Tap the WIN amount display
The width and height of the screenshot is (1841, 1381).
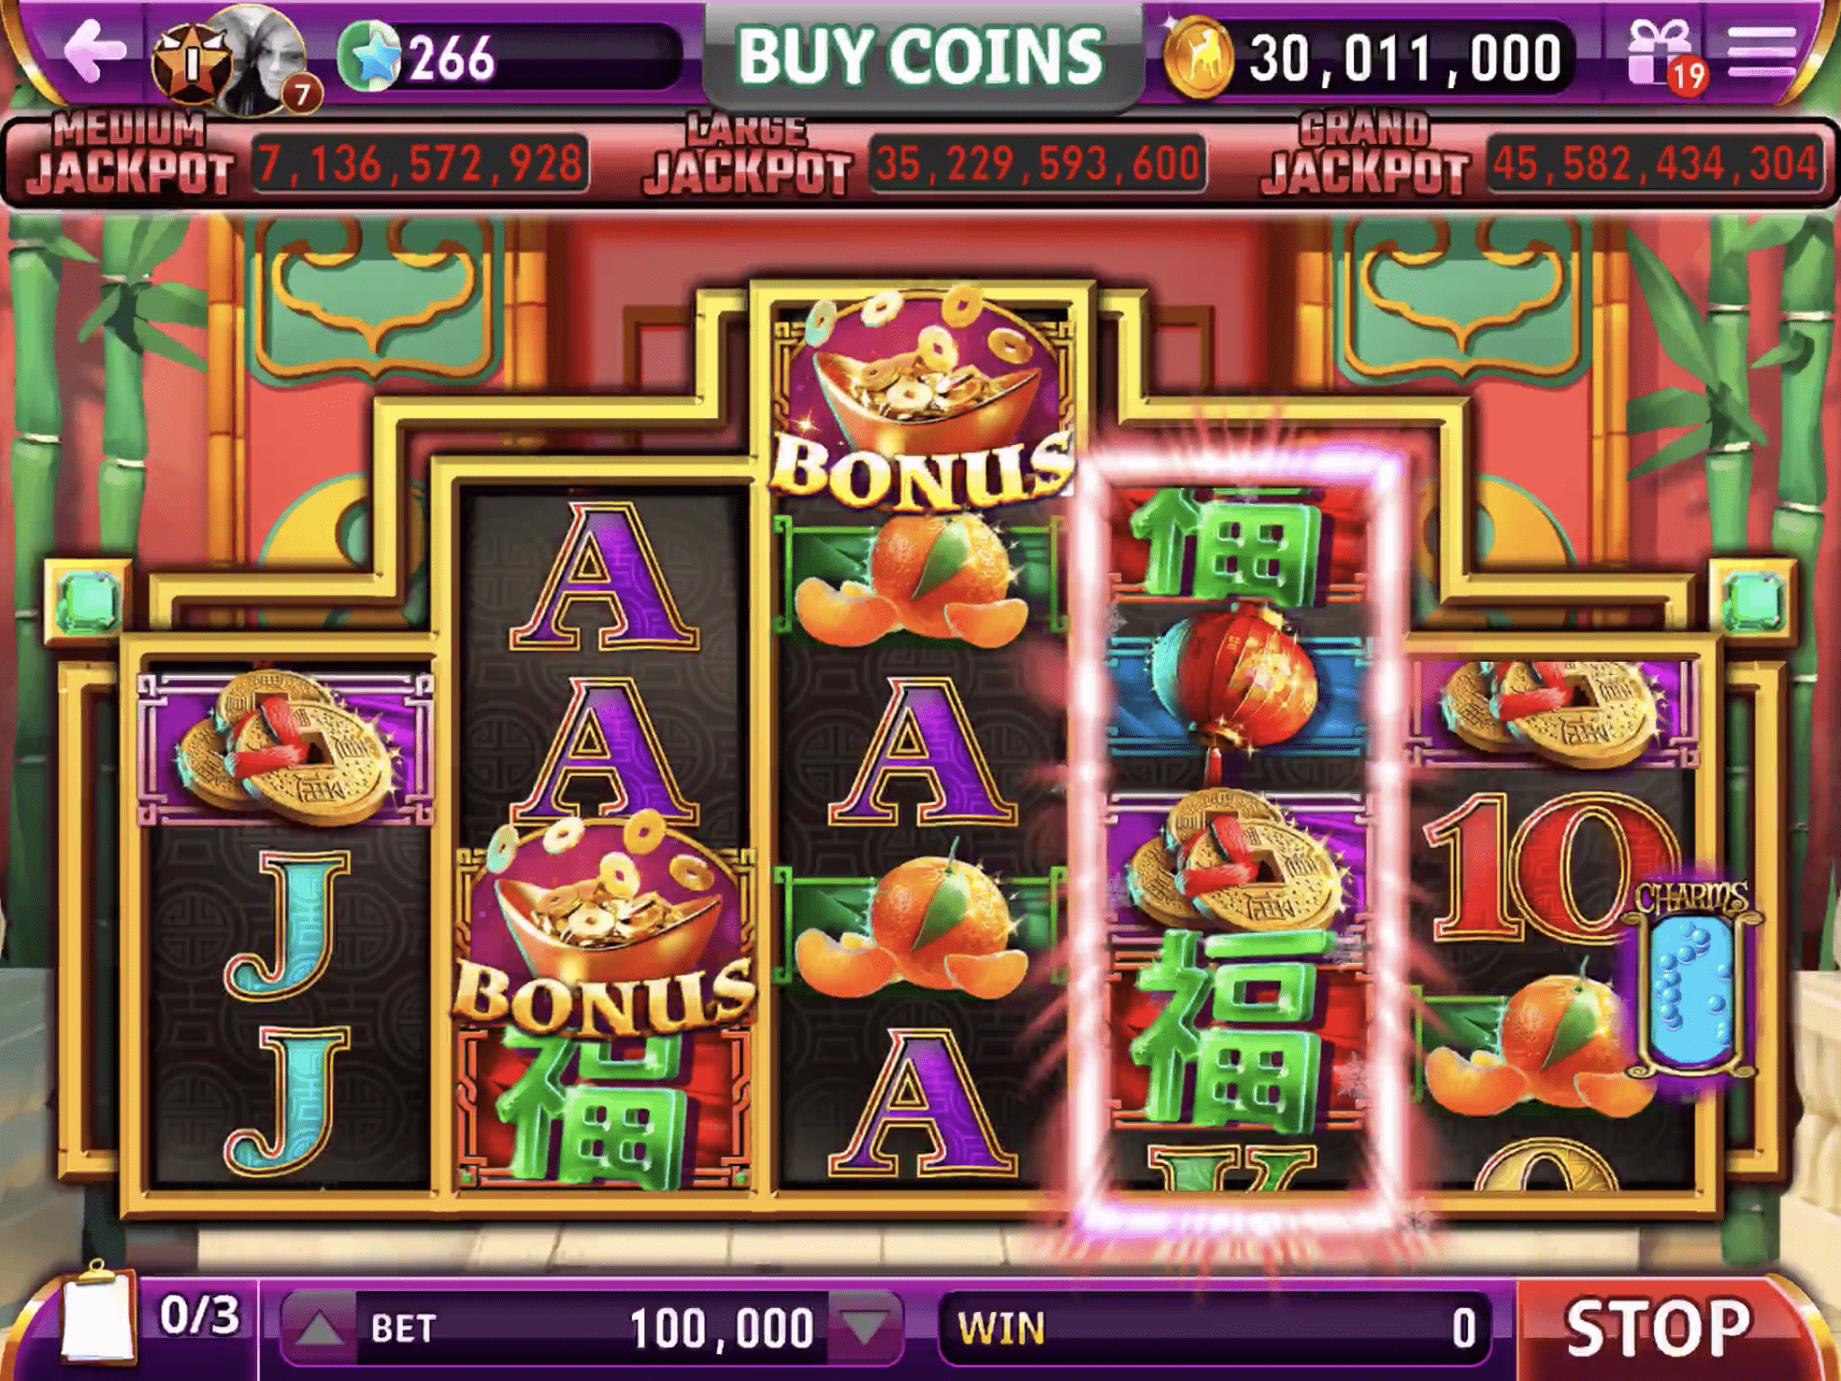[x=1215, y=1328]
